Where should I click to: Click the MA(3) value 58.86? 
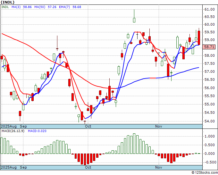[27, 7]
